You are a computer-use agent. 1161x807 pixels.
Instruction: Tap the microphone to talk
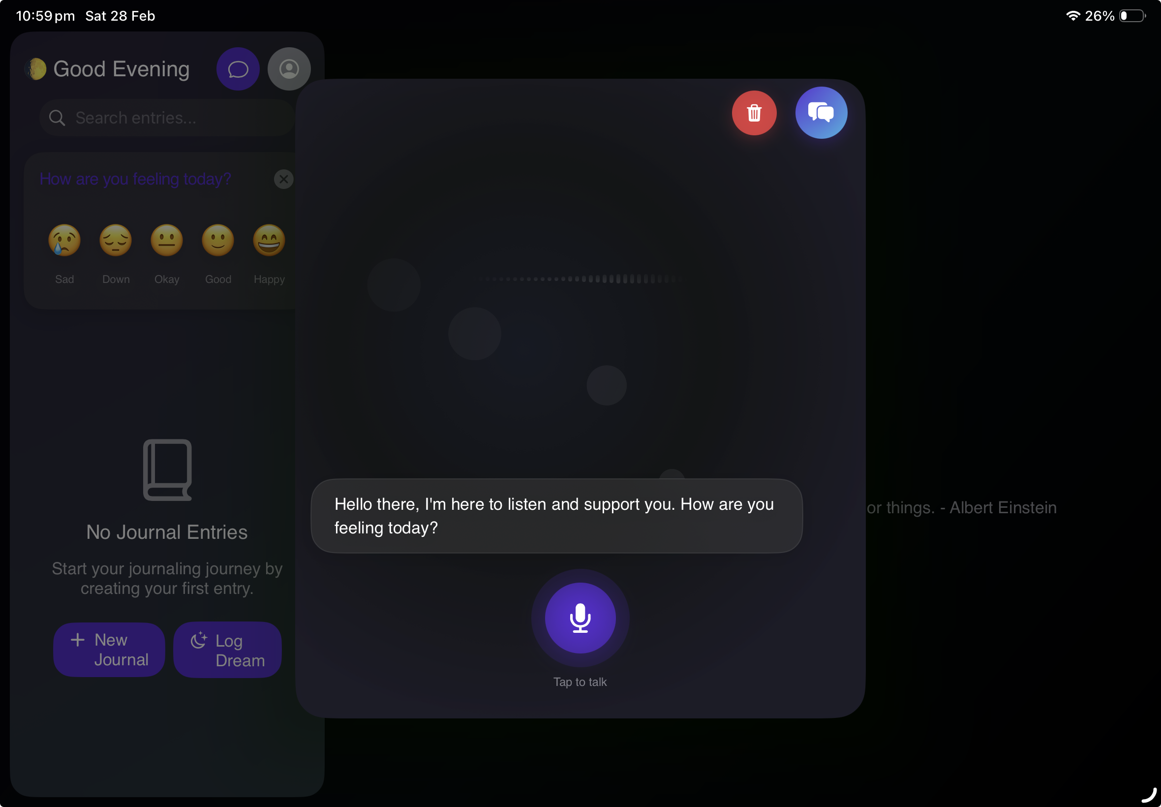[x=580, y=618]
